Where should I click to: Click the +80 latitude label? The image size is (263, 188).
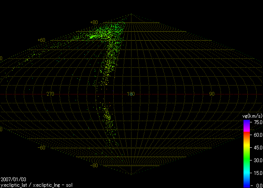coord(94,22)
